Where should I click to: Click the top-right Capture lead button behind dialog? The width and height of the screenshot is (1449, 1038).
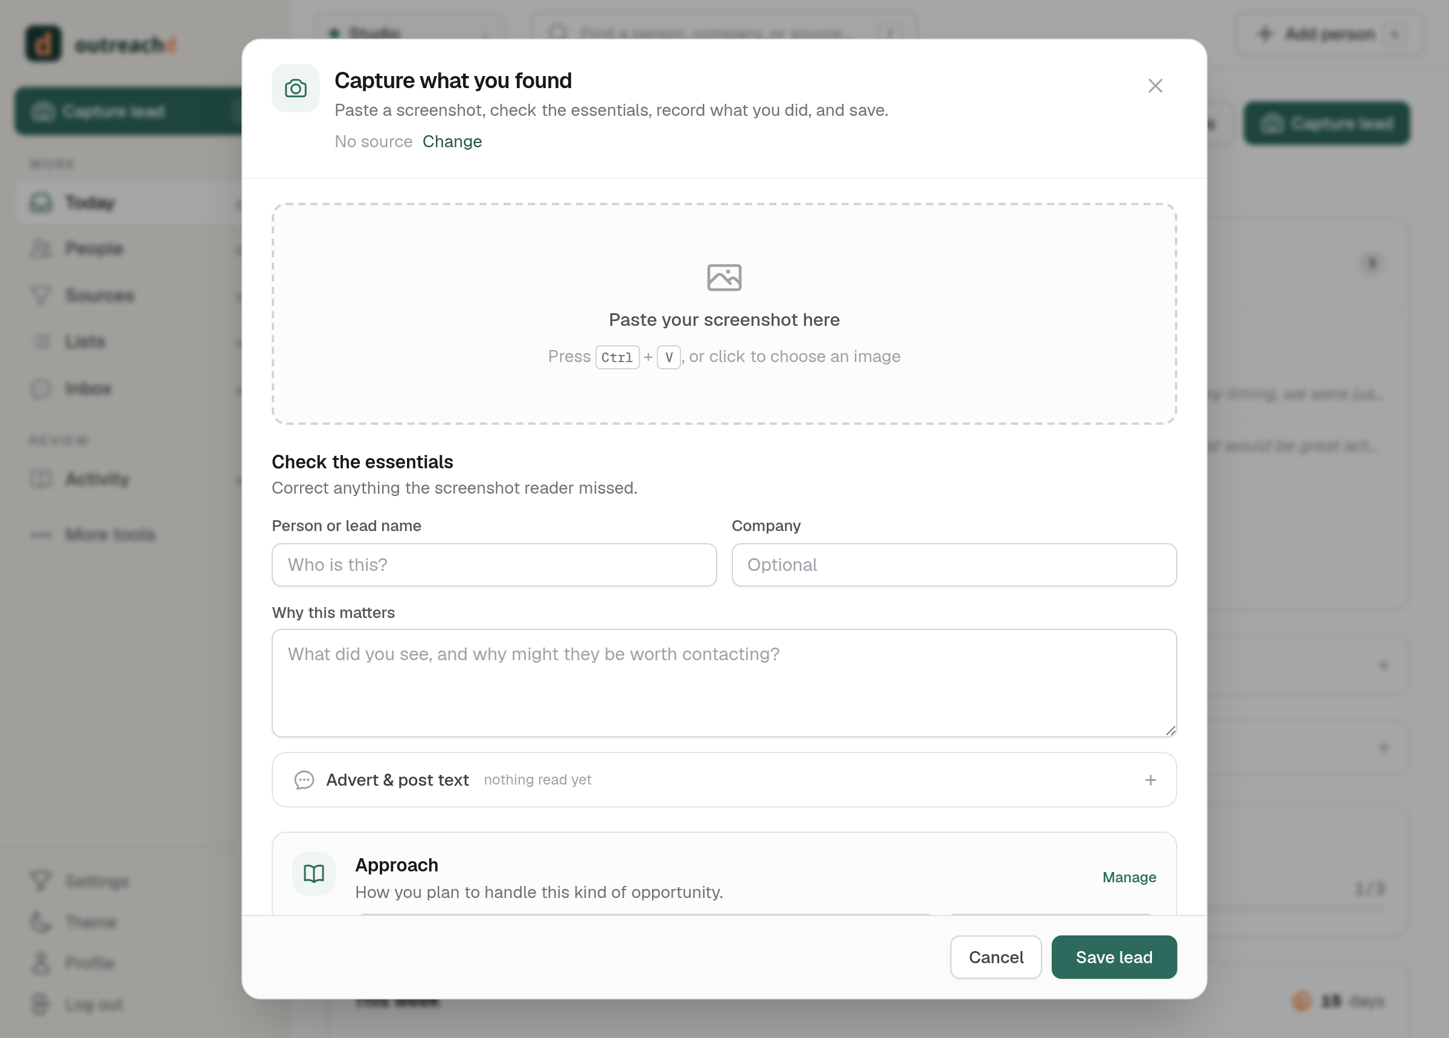pyautogui.click(x=1326, y=123)
